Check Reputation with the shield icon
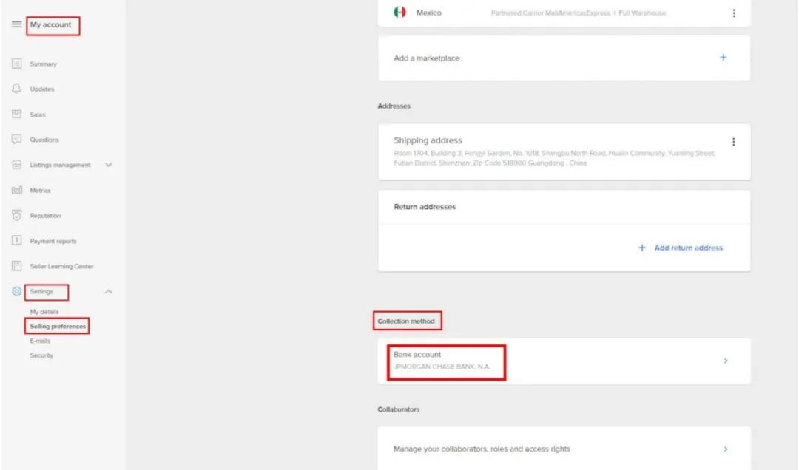Screen dimensions: 799x470 (x=16, y=215)
